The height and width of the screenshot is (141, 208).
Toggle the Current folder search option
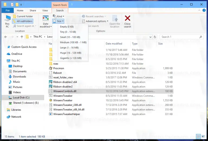[x=23, y=16]
